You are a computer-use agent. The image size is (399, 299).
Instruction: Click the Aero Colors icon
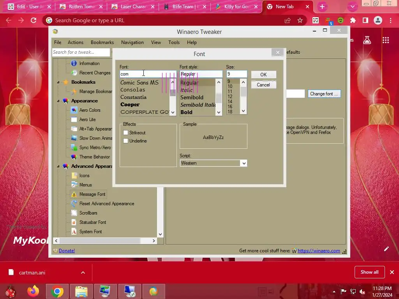point(74,110)
